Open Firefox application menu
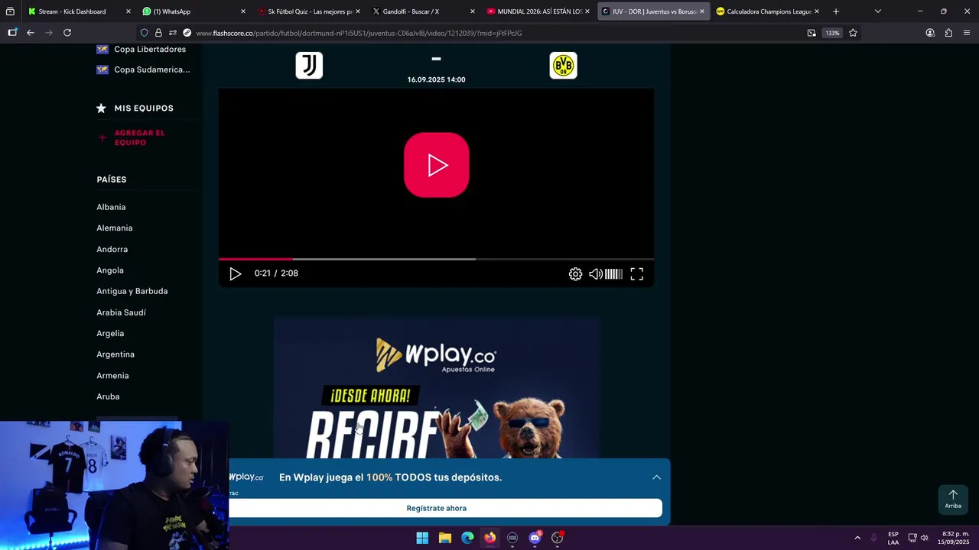Viewport: 979px width, 550px height. tap(967, 33)
